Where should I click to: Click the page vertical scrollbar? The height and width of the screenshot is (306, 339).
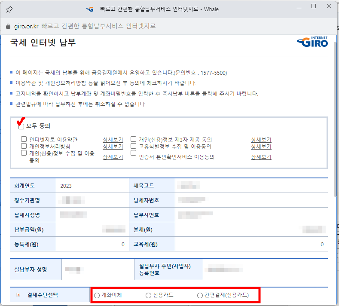tap(335, 119)
